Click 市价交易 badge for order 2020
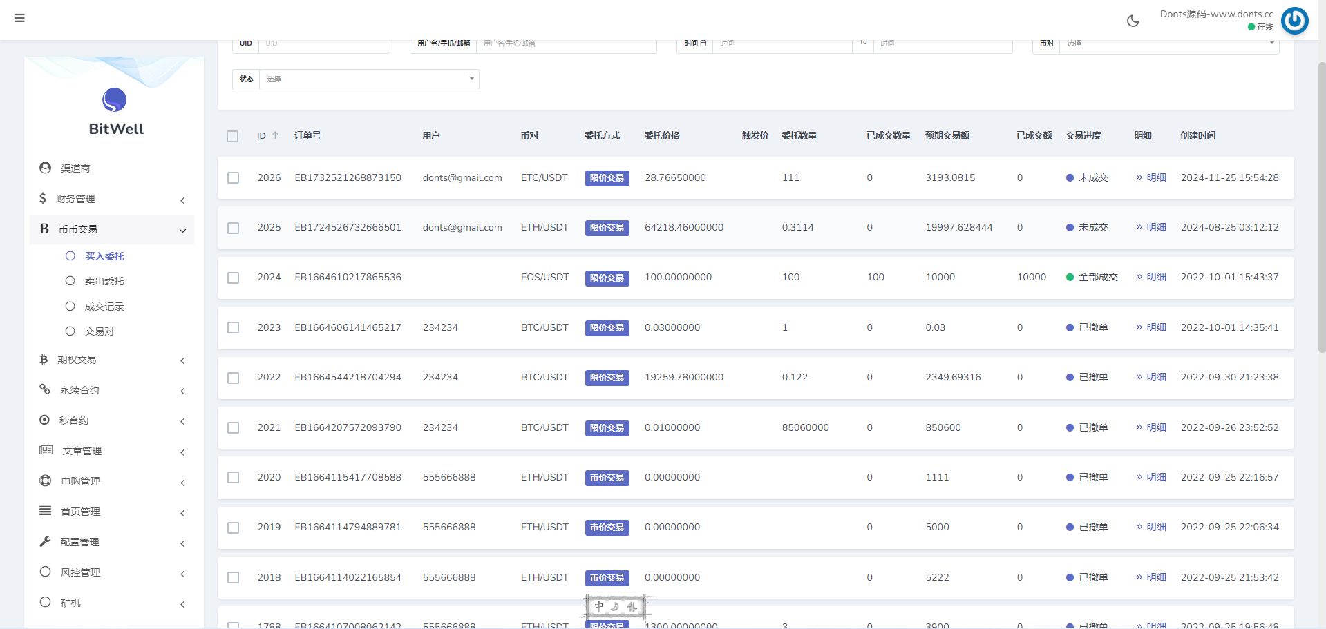Viewport: 1326px width, 629px height. 607,478
